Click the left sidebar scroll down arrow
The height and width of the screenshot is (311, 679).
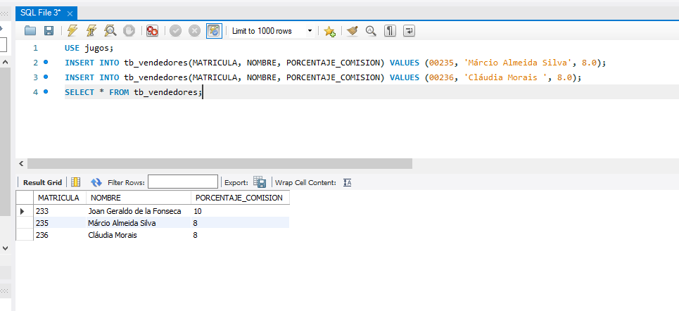click(x=5, y=248)
